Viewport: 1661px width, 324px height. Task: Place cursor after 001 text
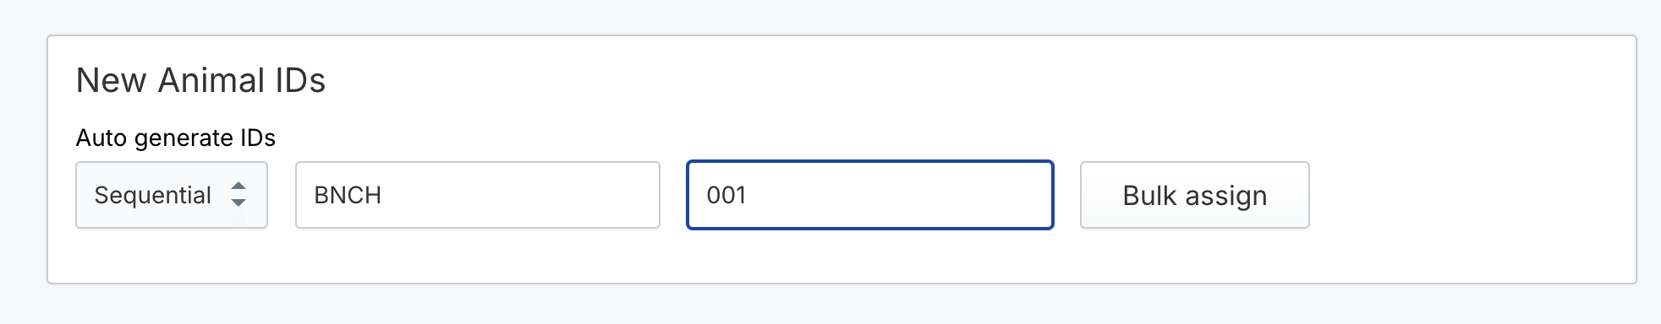pos(748,195)
